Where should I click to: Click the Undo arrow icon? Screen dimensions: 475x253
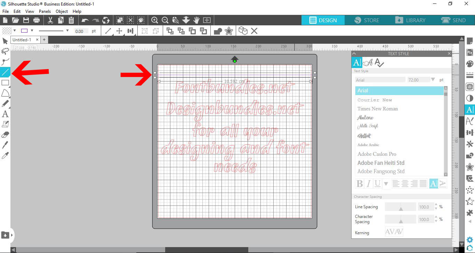coord(85,20)
